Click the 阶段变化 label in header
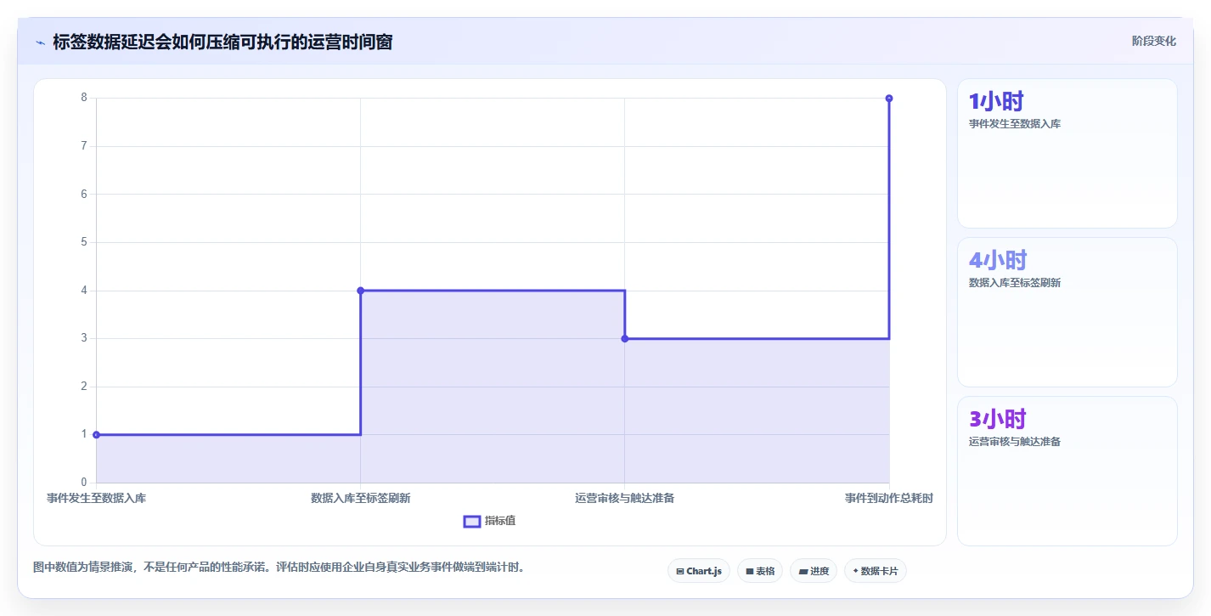 (1154, 41)
